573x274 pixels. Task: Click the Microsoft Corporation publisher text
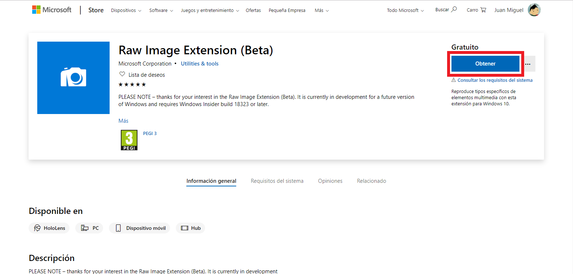[x=145, y=64]
